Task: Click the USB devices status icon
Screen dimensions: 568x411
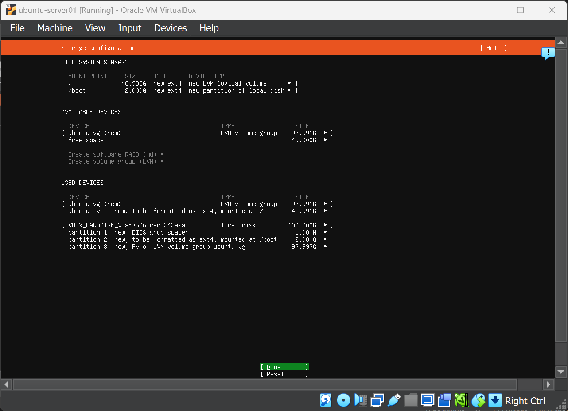Action: coord(394,400)
